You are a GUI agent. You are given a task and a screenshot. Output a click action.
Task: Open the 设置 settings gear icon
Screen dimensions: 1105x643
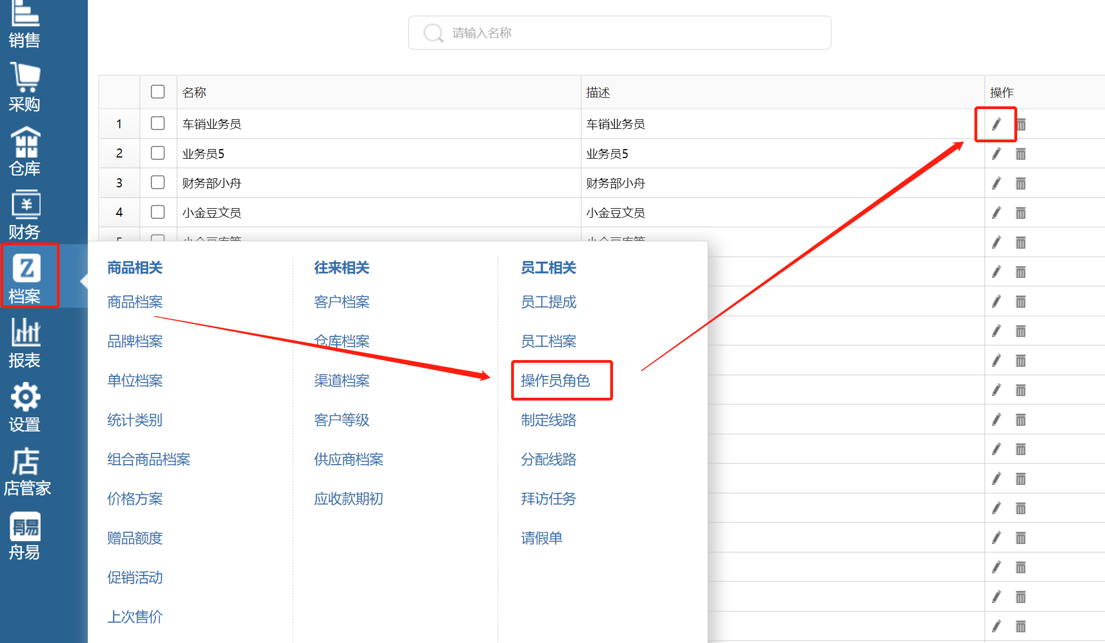click(x=25, y=407)
